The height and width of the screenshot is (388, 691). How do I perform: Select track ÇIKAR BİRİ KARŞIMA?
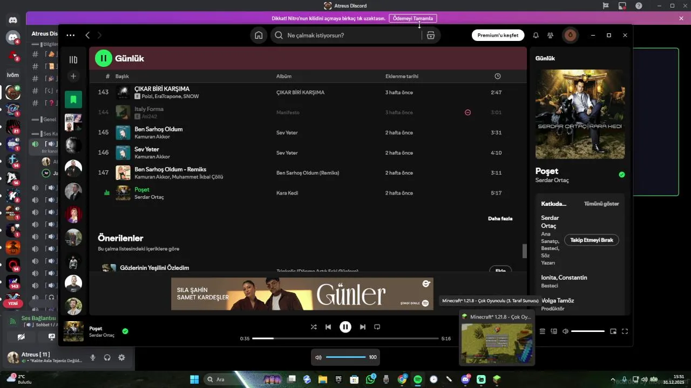[162, 89]
